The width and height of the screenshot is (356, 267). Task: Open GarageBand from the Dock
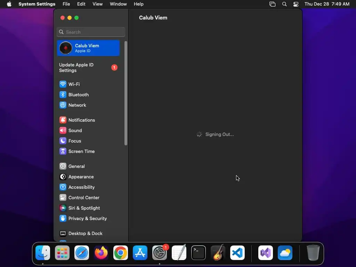pos(218,253)
